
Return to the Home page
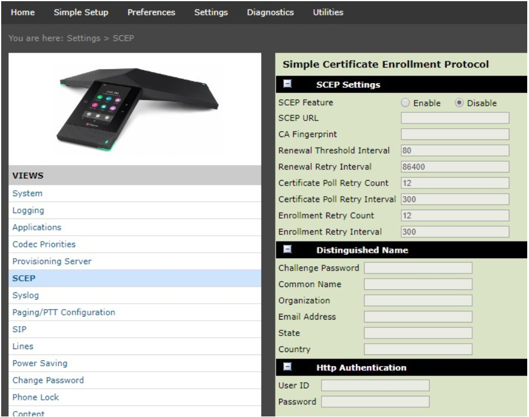tap(22, 10)
